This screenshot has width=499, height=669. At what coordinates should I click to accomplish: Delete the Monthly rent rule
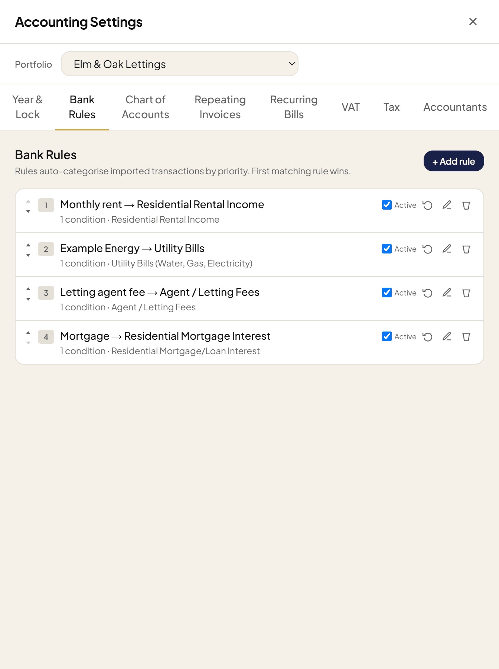point(466,205)
